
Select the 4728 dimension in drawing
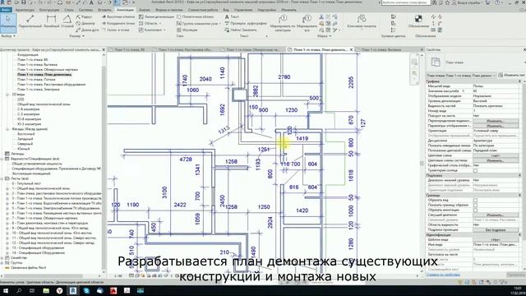[186, 159]
